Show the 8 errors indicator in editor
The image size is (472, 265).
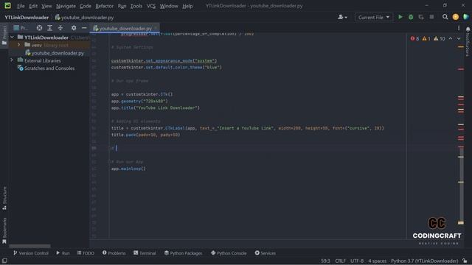(414, 38)
